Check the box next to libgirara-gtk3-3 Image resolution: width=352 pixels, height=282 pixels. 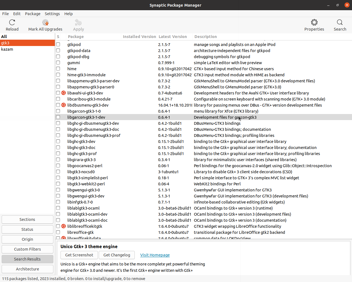tap(58, 159)
